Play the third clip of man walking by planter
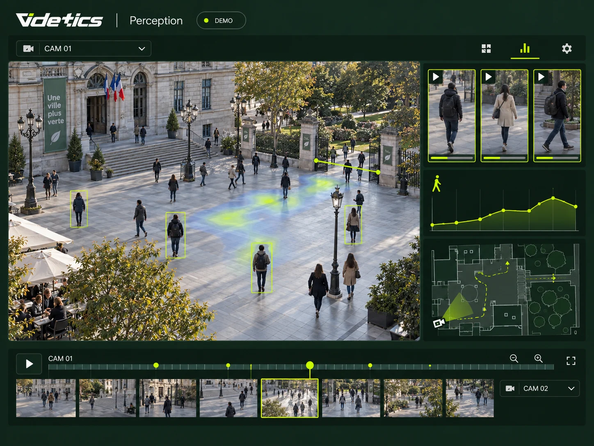The image size is (594, 446). tap(541, 77)
